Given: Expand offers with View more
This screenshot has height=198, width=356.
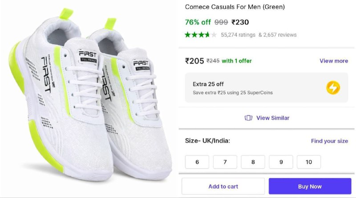Looking at the screenshot, I should pos(334,61).
